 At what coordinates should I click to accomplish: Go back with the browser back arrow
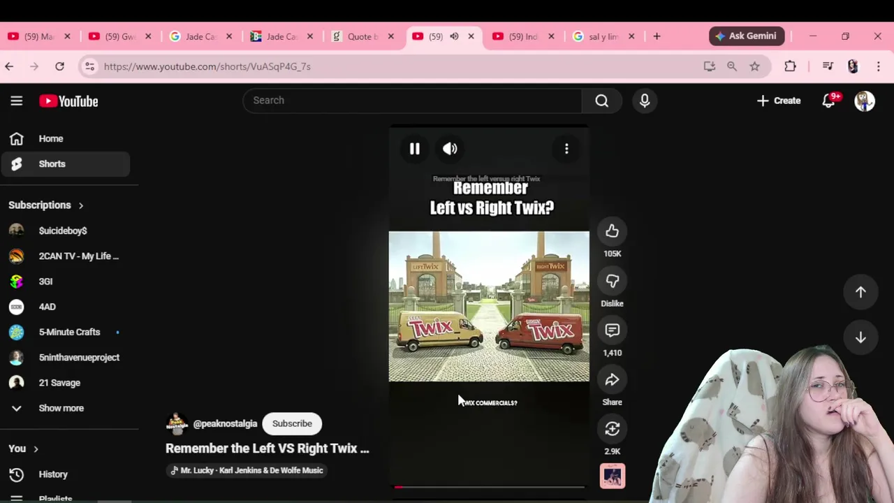[9, 66]
